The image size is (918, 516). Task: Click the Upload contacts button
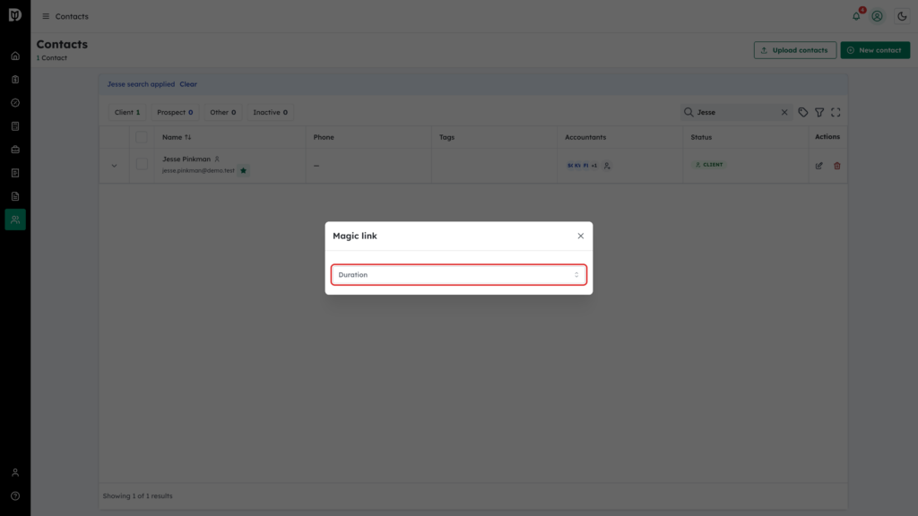(794, 50)
